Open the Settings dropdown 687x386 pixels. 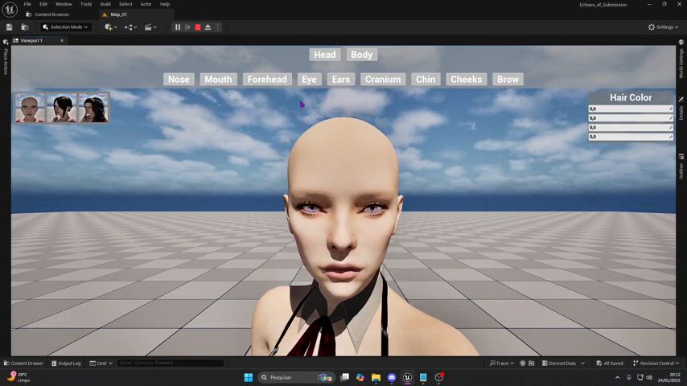tap(663, 27)
